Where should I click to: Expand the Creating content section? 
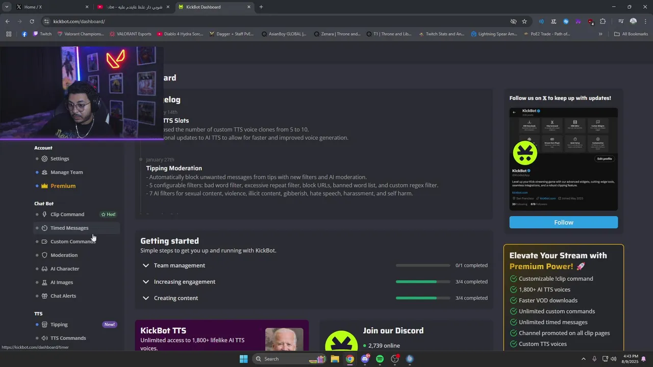coord(146,298)
